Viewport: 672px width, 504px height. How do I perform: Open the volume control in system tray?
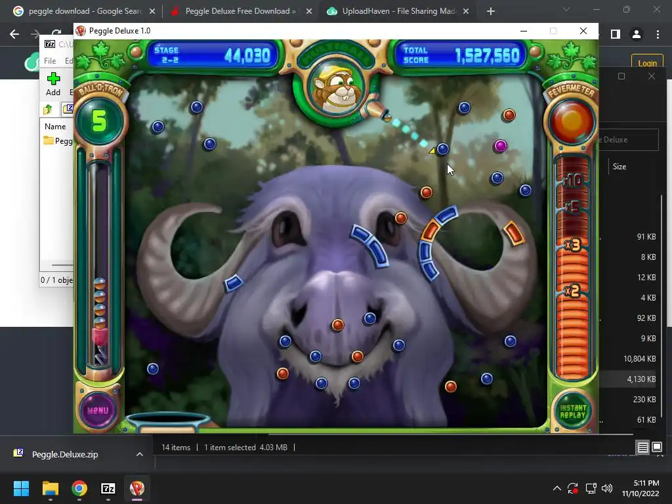click(x=607, y=488)
